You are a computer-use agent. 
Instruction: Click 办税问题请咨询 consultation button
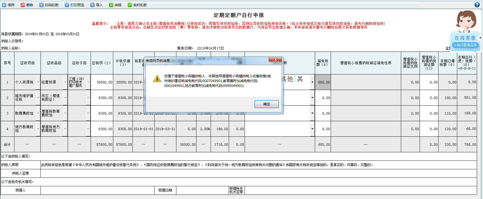coord(465,45)
